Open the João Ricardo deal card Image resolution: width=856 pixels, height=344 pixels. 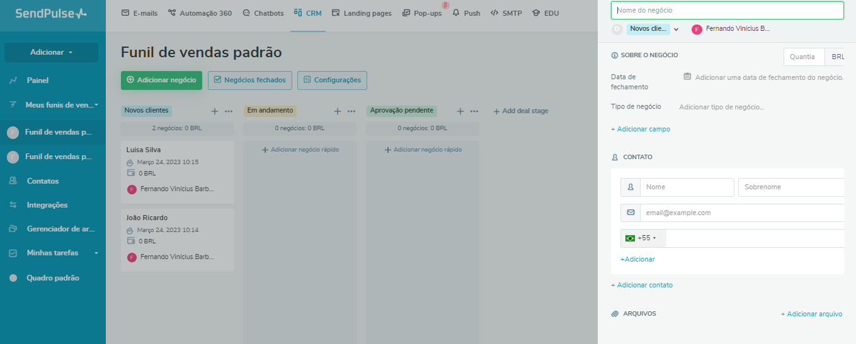(178, 240)
